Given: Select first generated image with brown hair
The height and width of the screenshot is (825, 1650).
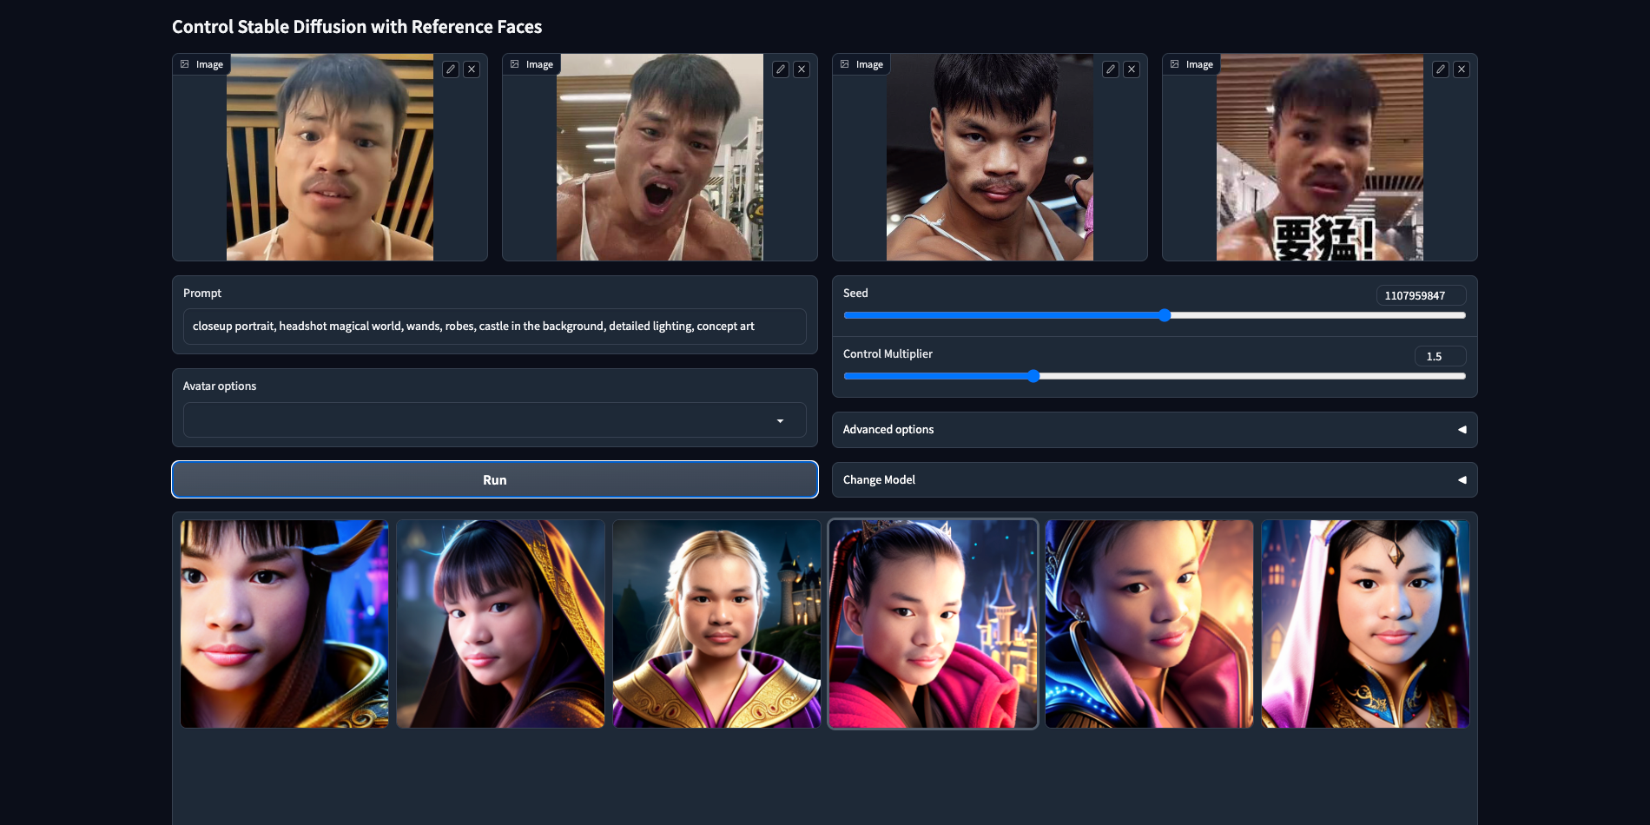Looking at the screenshot, I should 285,624.
